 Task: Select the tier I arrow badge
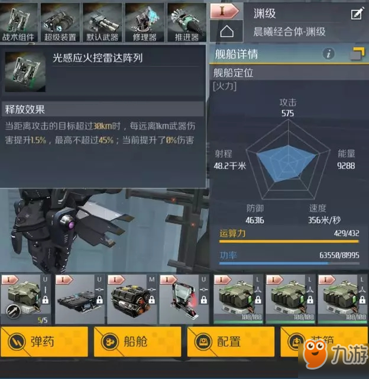225,11
